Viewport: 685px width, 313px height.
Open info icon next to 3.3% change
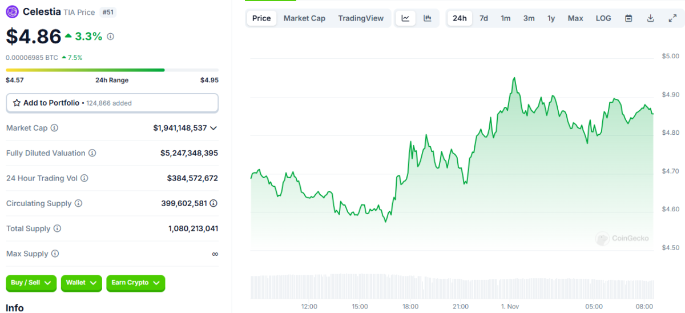110,36
